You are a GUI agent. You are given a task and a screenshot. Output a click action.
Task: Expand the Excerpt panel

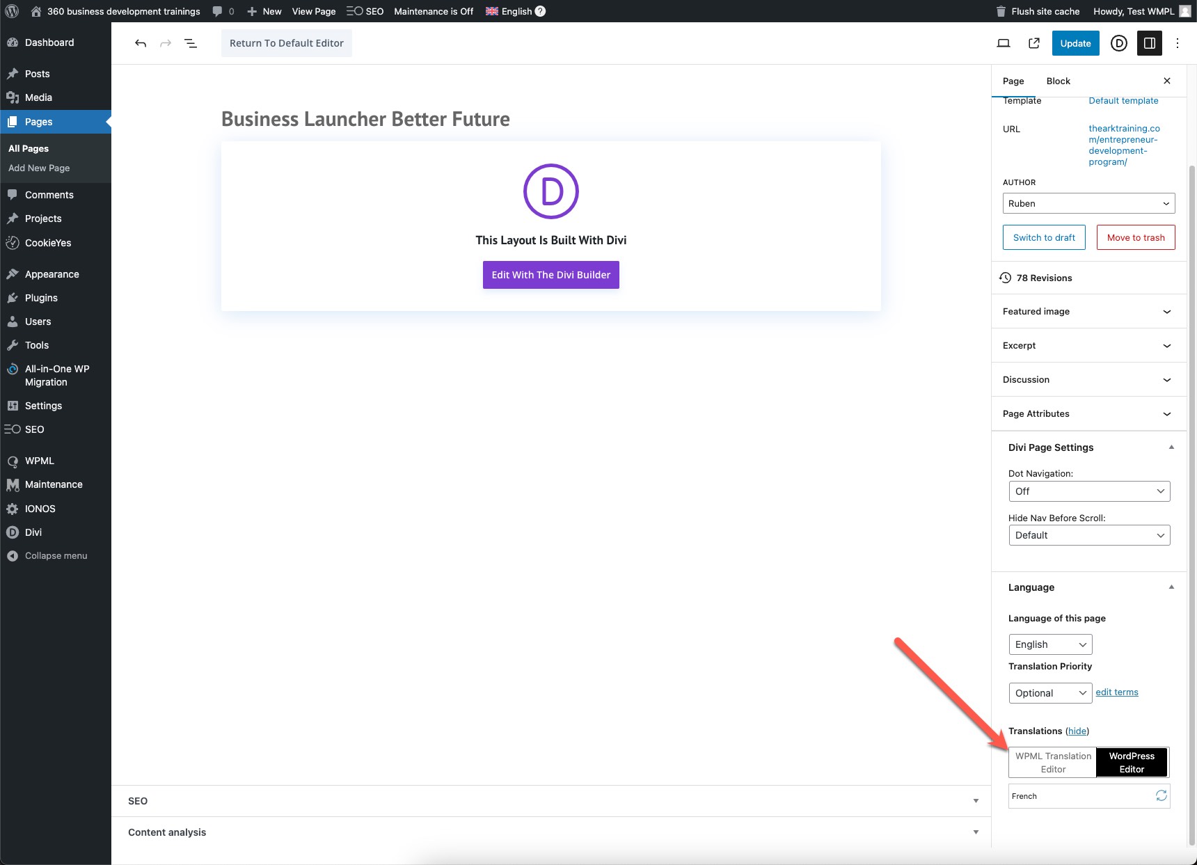coord(1088,346)
